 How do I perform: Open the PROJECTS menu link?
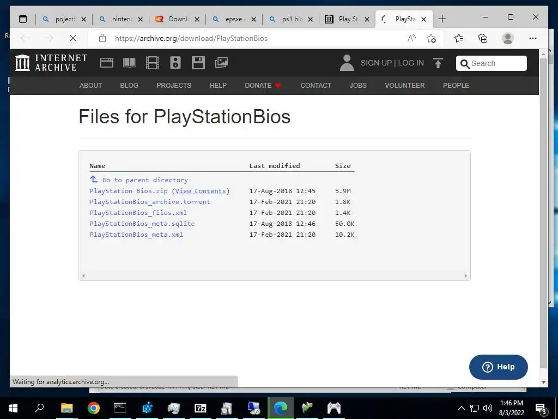[174, 86]
